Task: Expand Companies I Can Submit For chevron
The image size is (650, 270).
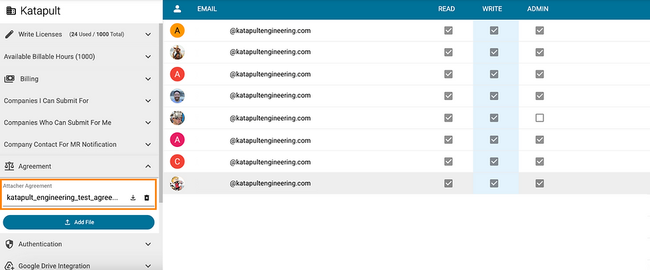Action: pos(148,101)
